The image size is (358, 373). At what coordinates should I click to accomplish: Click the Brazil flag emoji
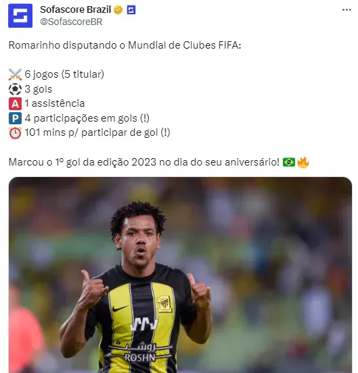[x=289, y=162]
